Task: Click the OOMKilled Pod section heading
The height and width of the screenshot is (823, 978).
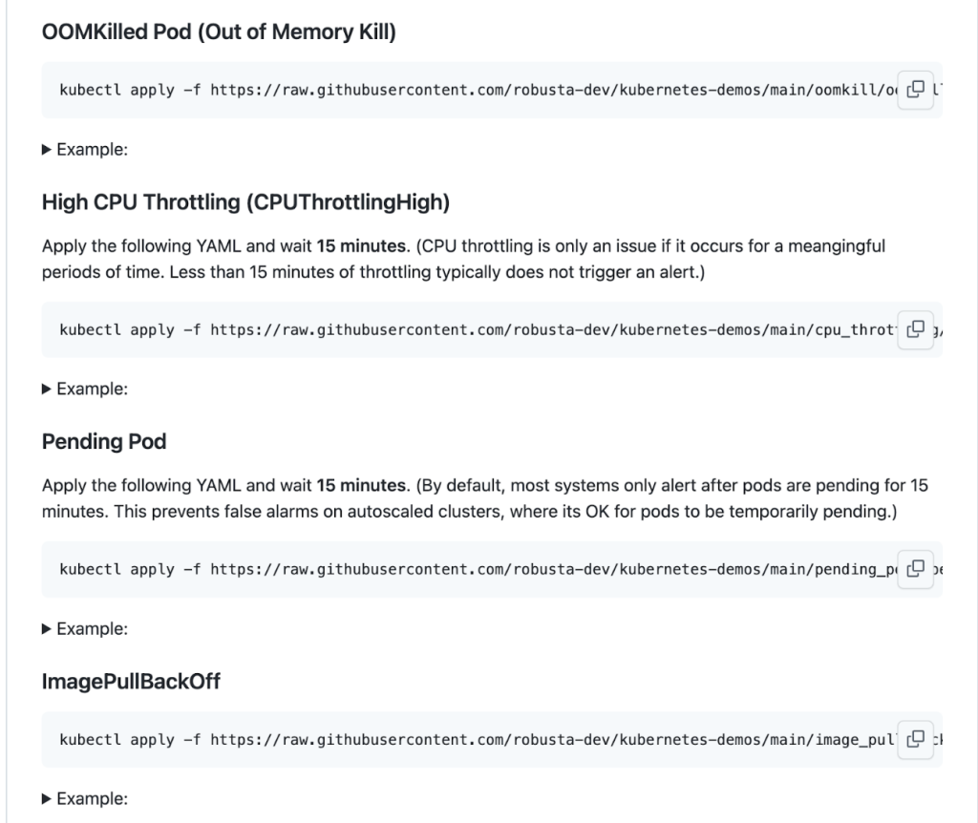Action: [219, 32]
